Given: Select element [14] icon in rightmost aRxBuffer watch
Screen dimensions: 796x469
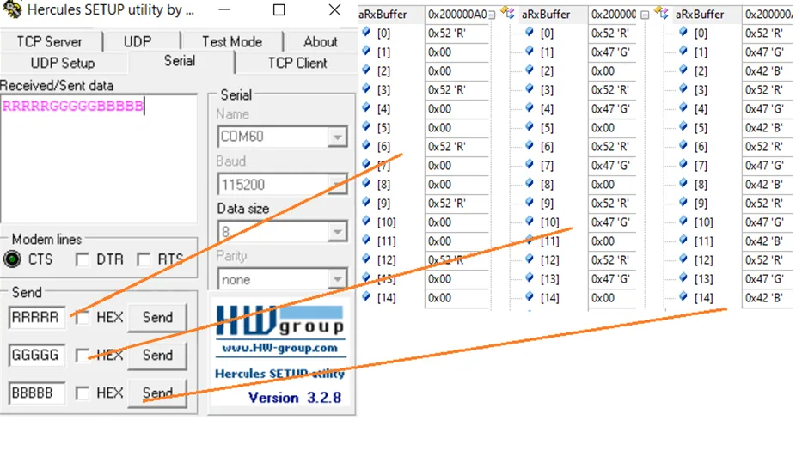Looking at the screenshot, I should tap(683, 296).
